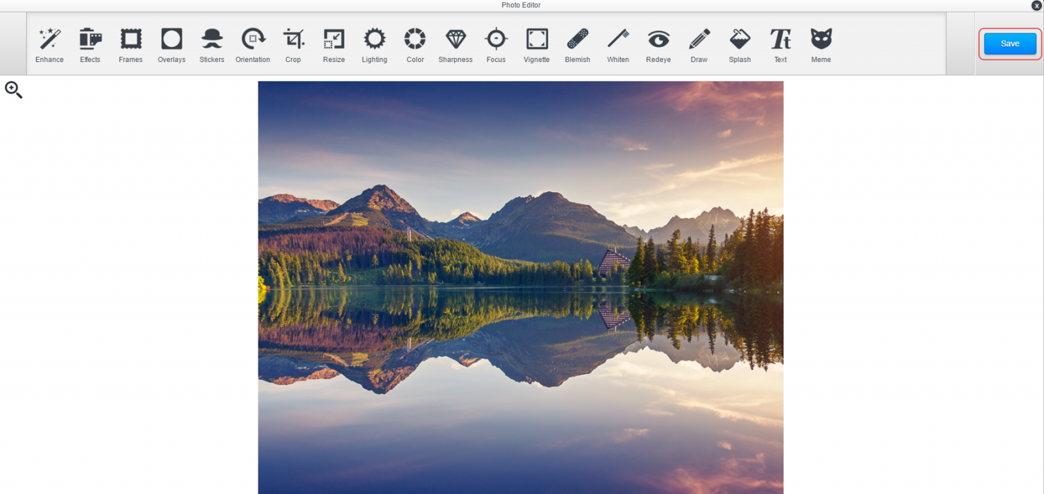
Task: Select the Crop tool
Action: 293,44
